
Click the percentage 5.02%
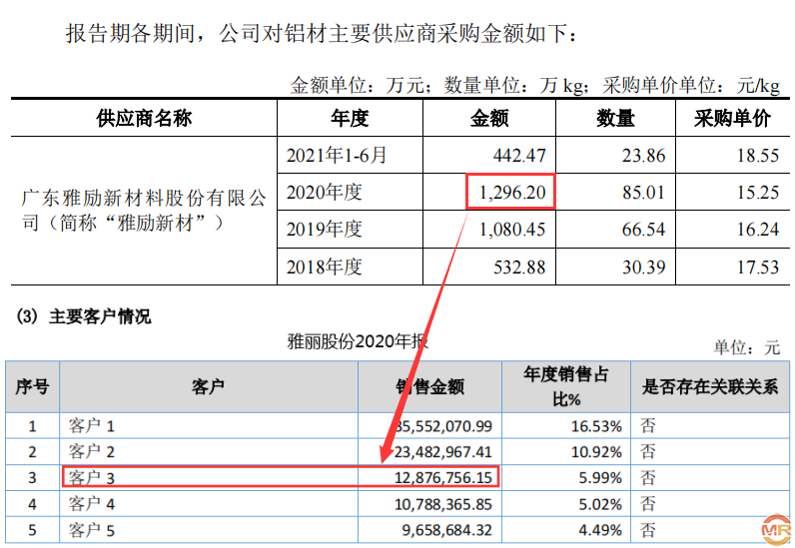tap(600, 504)
